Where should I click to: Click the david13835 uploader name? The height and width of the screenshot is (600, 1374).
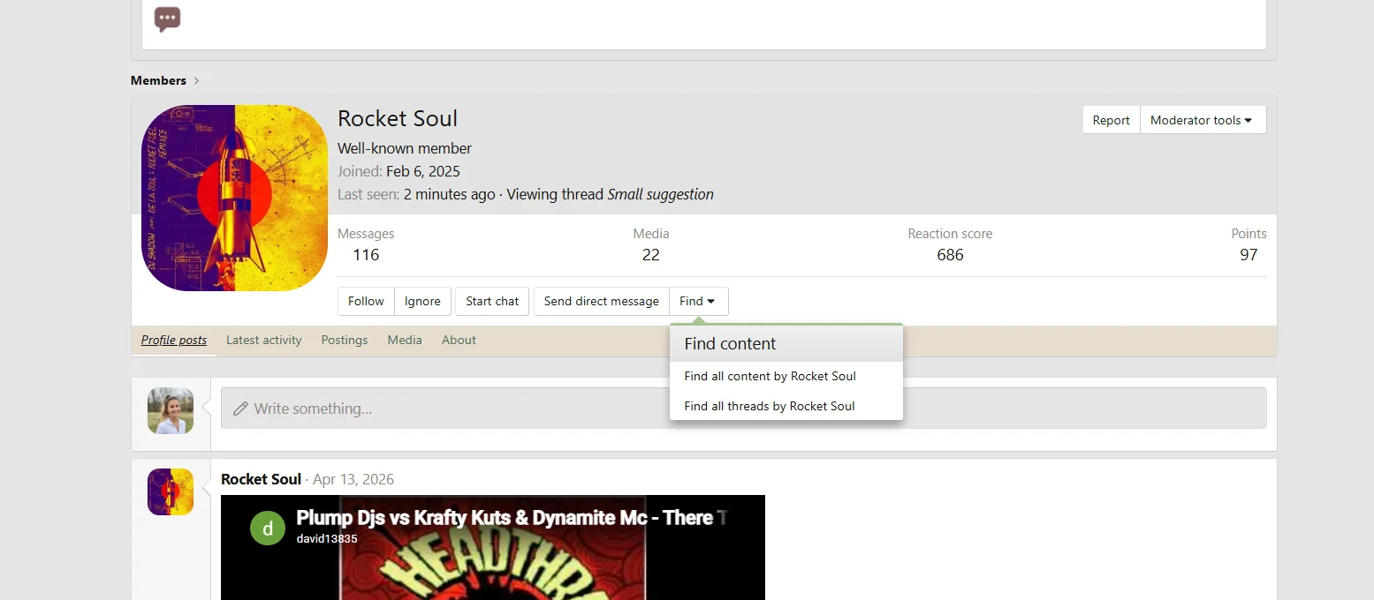327,538
